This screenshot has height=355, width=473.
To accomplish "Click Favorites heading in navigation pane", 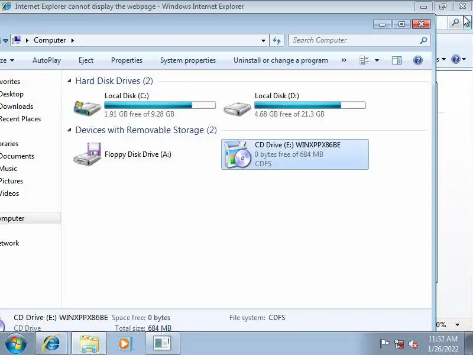I will click(10, 82).
